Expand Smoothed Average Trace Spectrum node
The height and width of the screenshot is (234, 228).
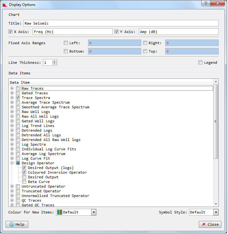point(12,107)
